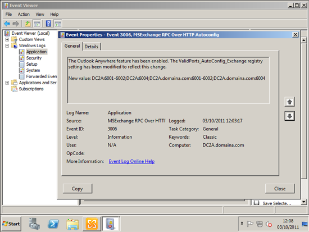Click the Keywords value Classic

(x=210, y=137)
